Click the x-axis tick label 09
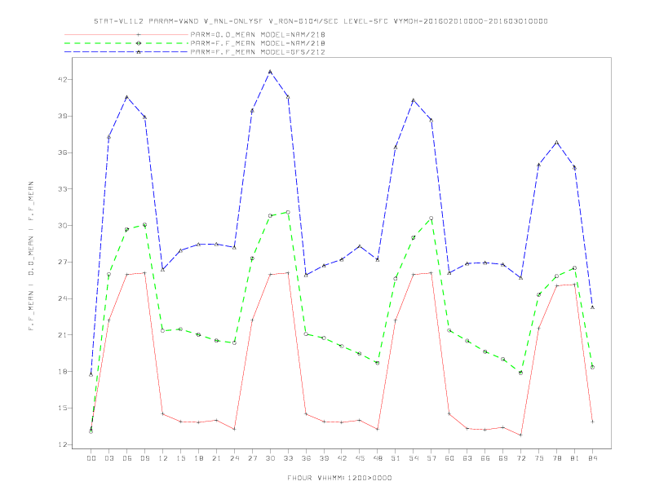This screenshot has width=646, height=499. [x=144, y=458]
